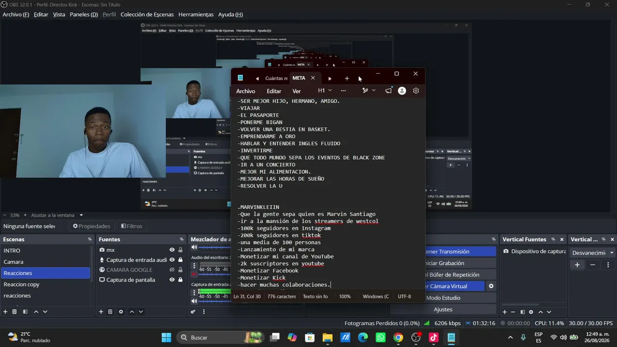Open the H1 heading dropdown in Notepad
Screen dimensions: 617x347
[x=325, y=91]
